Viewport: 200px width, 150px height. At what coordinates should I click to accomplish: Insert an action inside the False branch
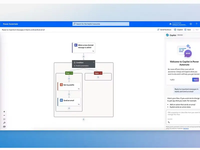(98, 77)
